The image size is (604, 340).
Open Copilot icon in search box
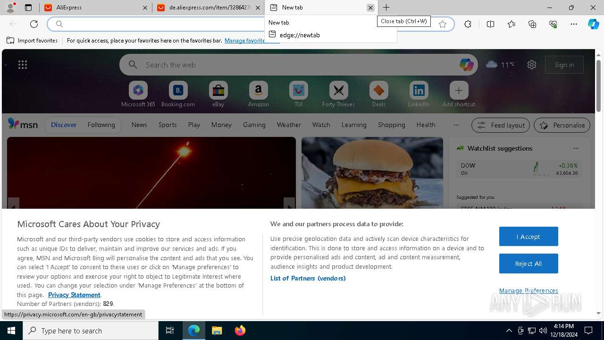pos(466,65)
